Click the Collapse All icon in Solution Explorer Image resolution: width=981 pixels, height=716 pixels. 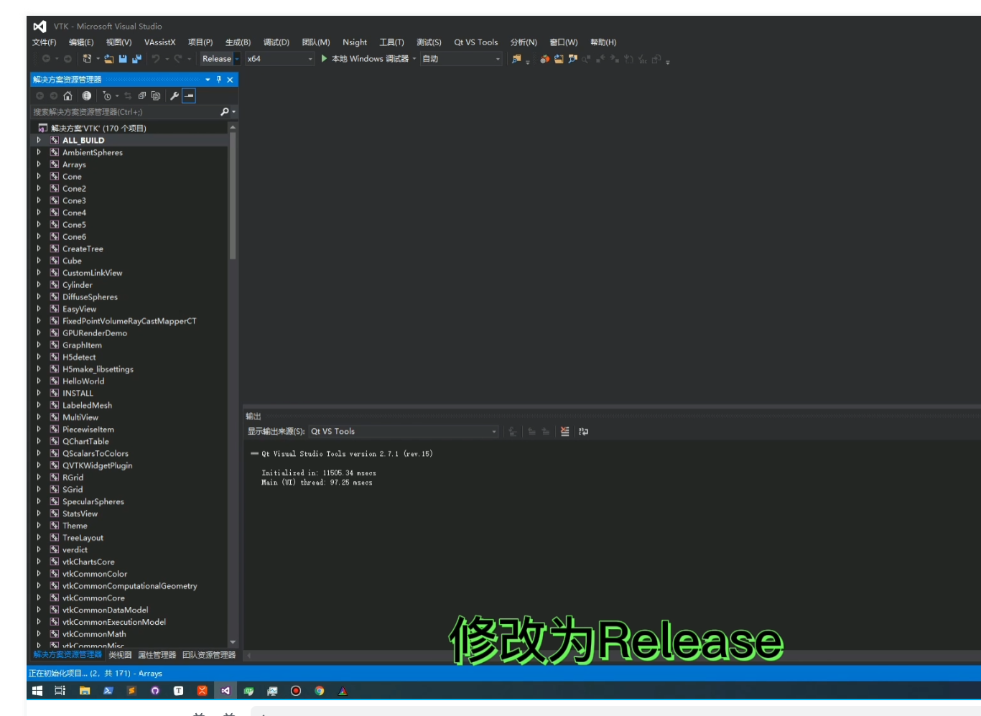click(142, 96)
